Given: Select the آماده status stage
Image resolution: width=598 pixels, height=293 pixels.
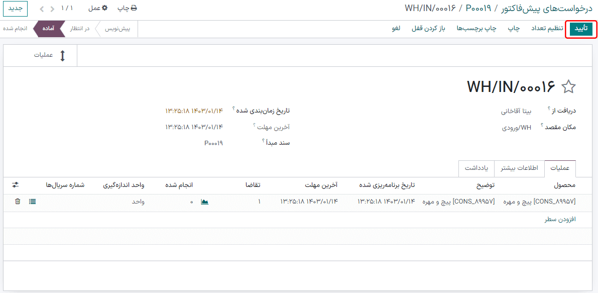Looking at the screenshot, I should pyautogui.click(x=50, y=29).
